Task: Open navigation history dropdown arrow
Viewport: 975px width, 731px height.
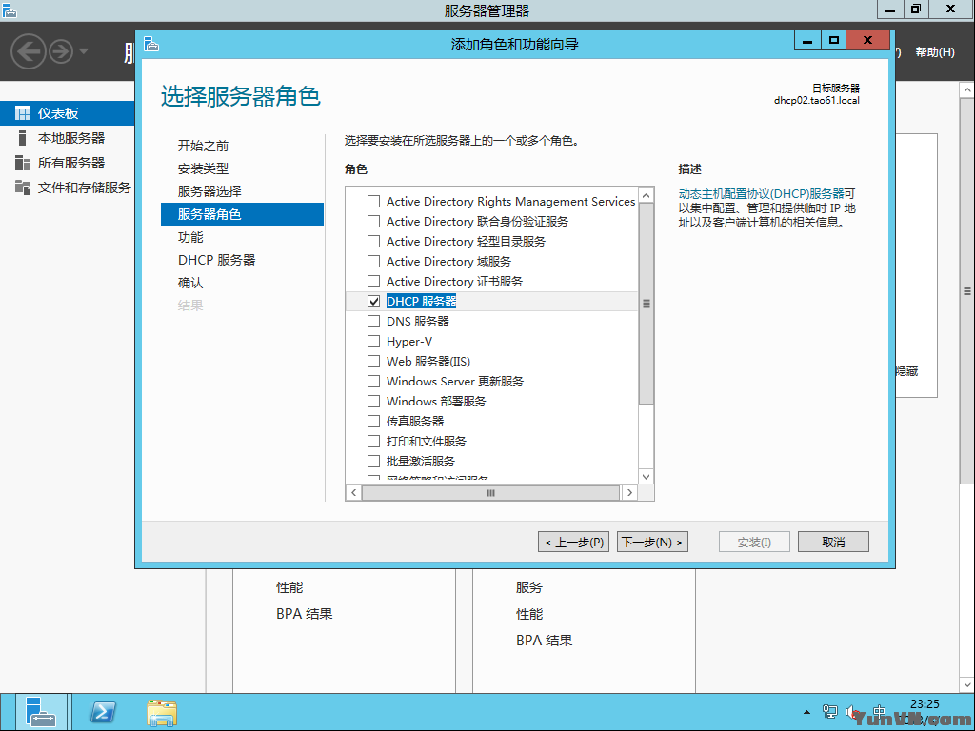Action: pyautogui.click(x=84, y=51)
